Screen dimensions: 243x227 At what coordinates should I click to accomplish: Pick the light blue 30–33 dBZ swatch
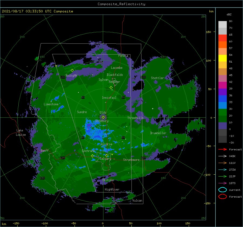[222, 105]
